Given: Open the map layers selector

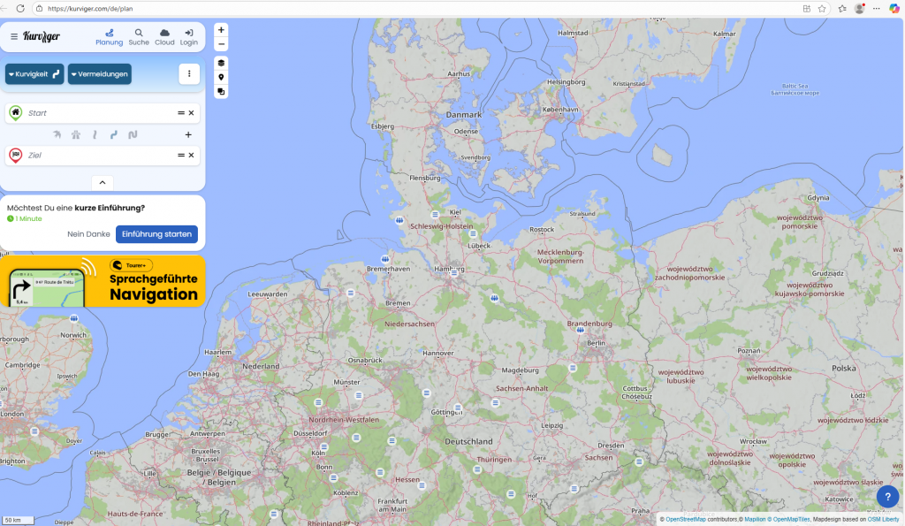Looking at the screenshot, I should (221, 63).
